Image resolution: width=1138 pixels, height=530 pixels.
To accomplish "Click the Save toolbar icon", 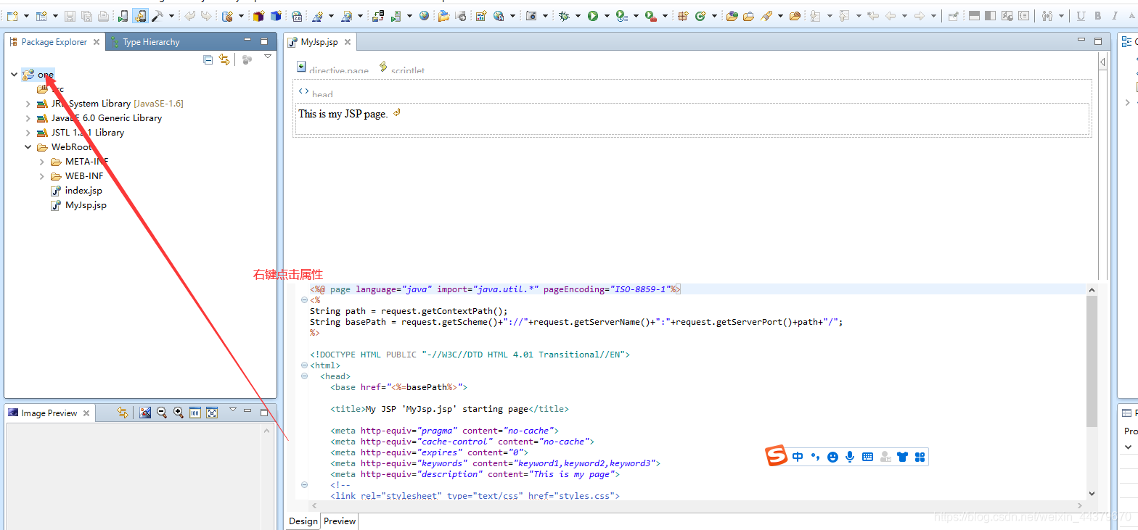I will [70, 16].
